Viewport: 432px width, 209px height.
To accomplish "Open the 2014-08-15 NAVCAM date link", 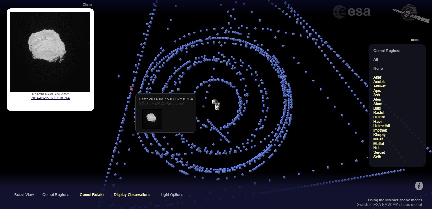I will (50, 98).
